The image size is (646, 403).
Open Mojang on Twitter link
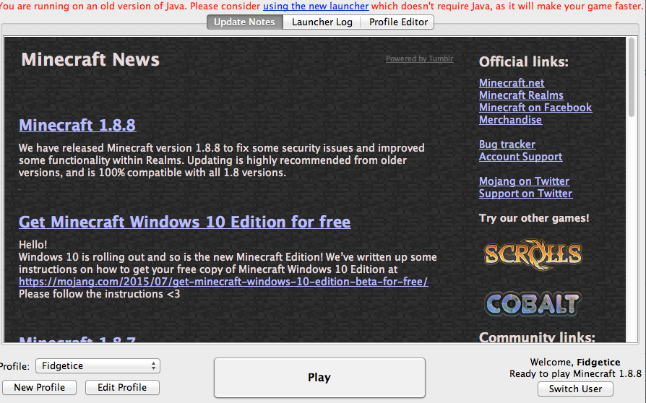click(524, 181)
